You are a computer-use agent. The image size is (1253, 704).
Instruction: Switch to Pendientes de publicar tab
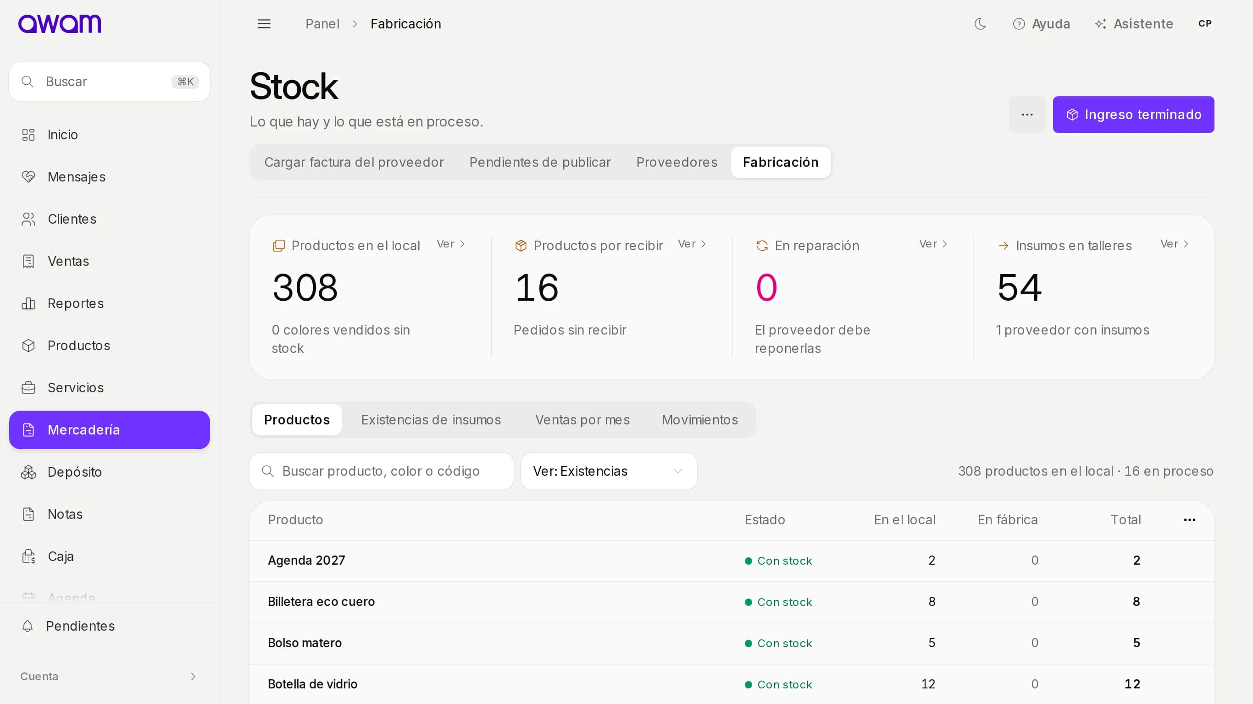click(x=540, y=162)
